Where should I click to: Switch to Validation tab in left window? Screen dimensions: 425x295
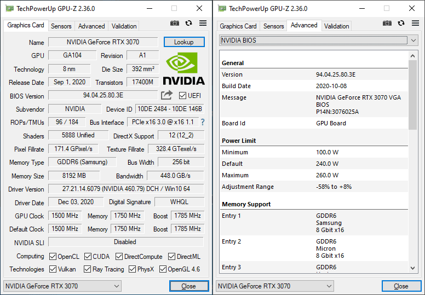(124, 26)
